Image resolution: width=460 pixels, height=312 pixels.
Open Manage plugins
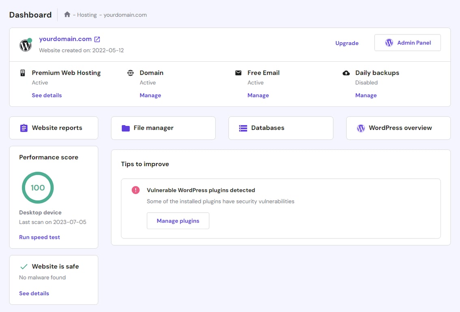[x=178, y=221]
